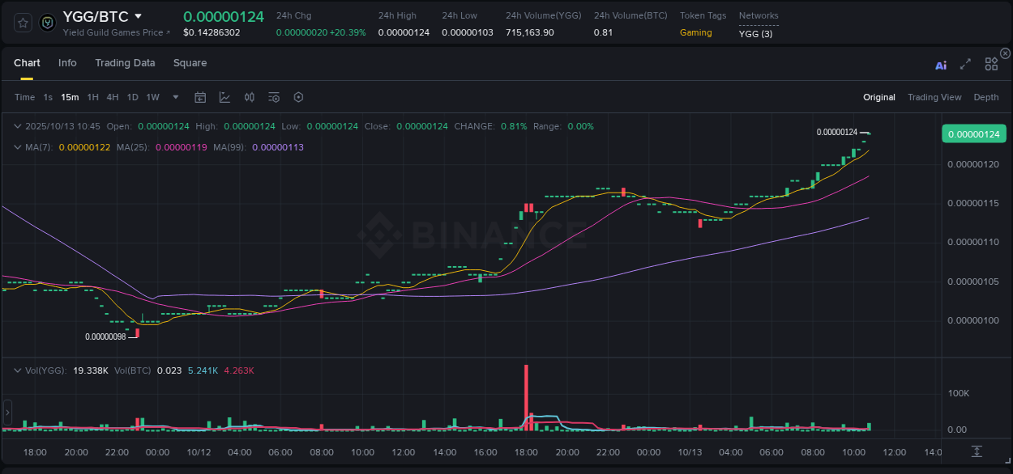Click the candle comparison icon

click(x=249, y=97)
